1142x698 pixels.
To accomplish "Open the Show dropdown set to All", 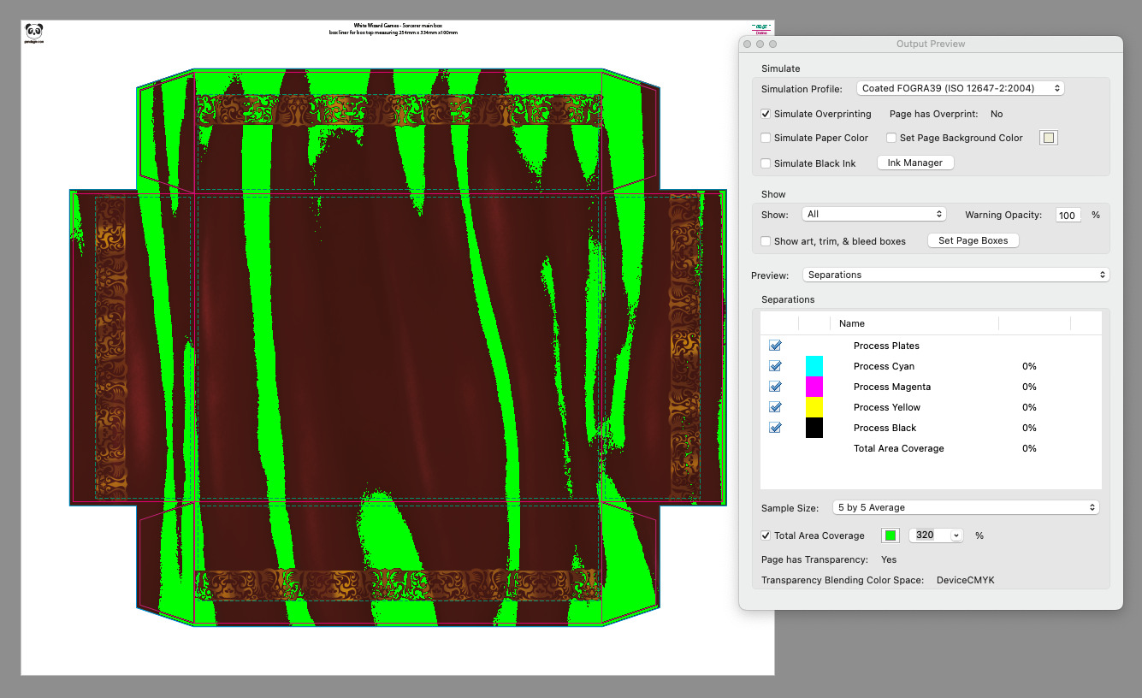I will click(x=873, y=215).
